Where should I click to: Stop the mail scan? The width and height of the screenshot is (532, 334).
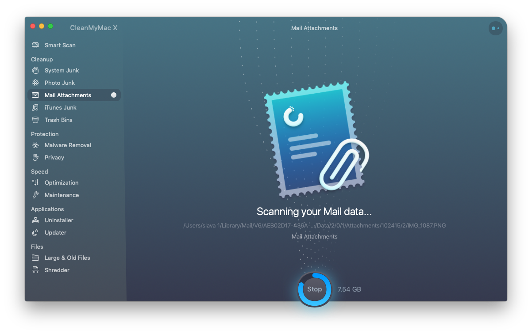315,289
